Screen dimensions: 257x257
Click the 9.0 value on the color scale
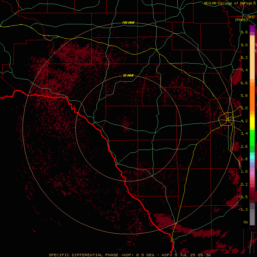click(x=244, y=45)
